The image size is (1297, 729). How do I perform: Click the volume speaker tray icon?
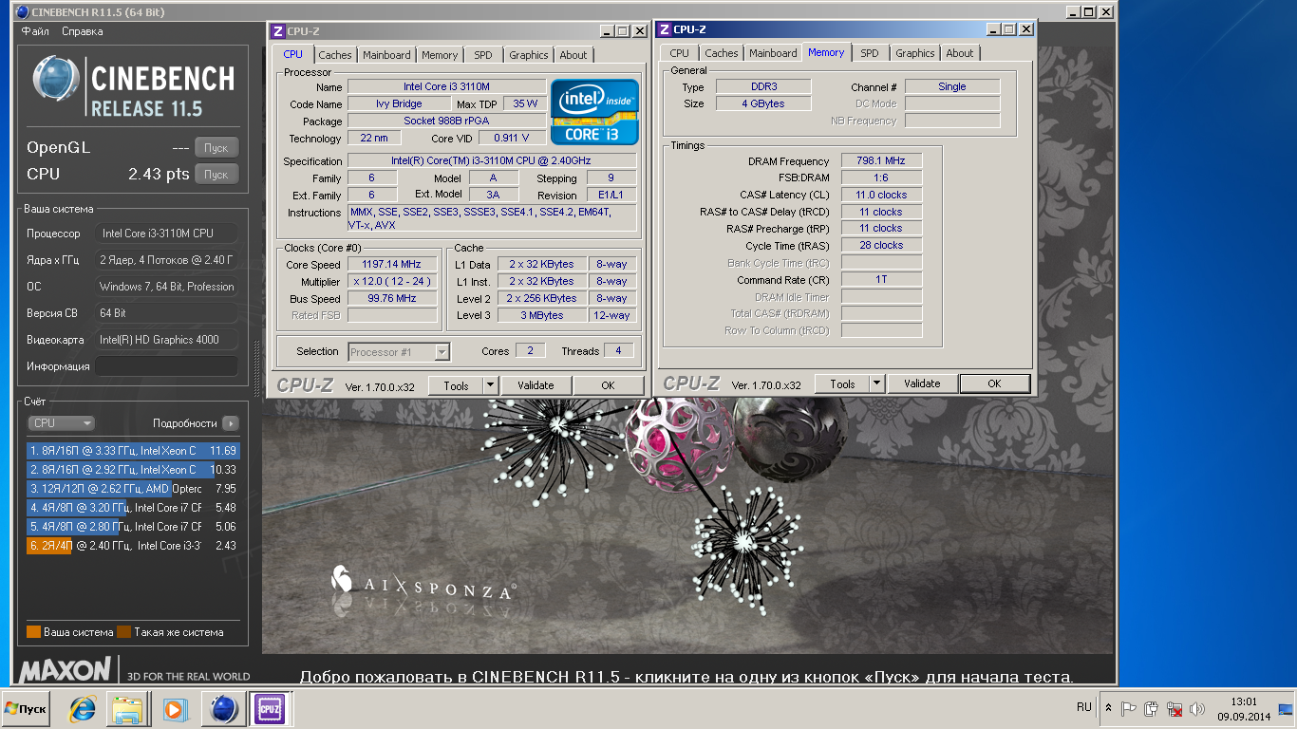[1197, 708]
